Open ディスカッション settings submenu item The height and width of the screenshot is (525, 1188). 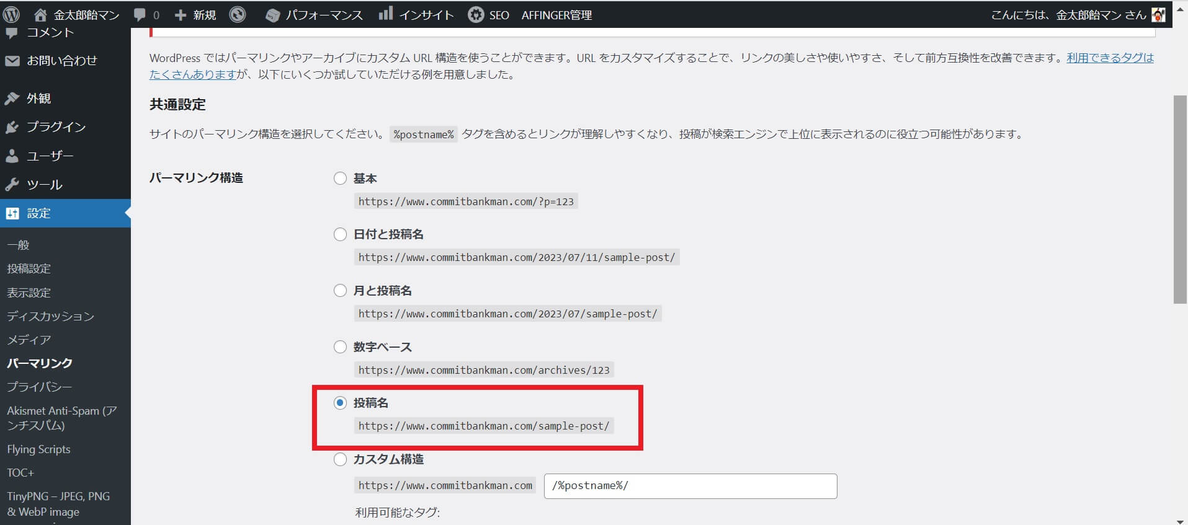click(x=50, y=316)
